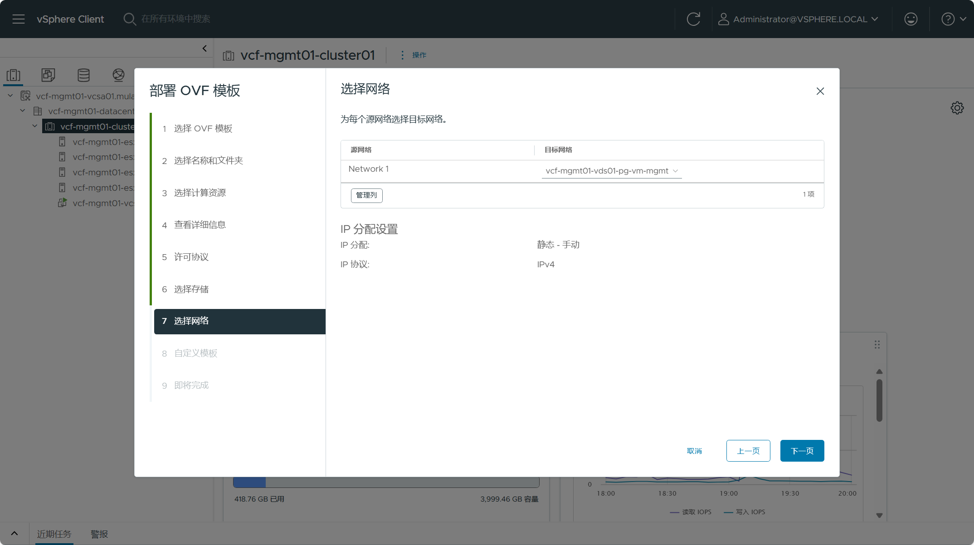
Task: Collapse the vcf-mgmt01-datacenter tree node
Action: [23, 111]
